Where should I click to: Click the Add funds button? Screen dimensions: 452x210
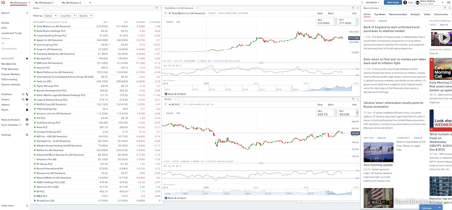point(392,3)
